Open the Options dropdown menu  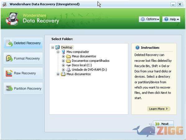point(149,19)
